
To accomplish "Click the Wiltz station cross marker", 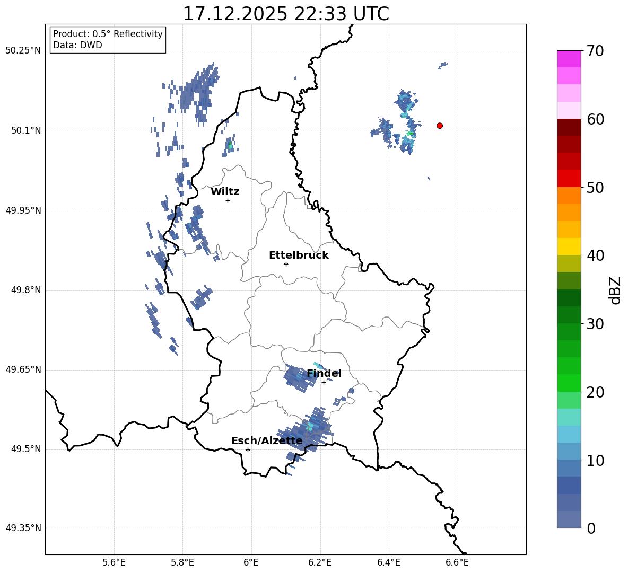I will (x=228, y=200).
